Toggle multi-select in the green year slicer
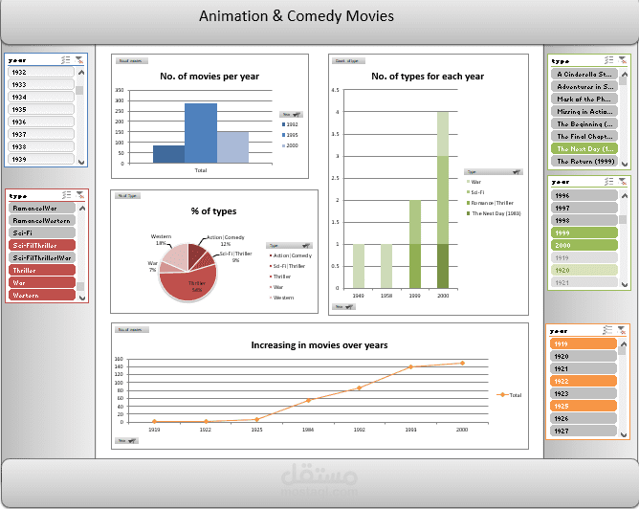Viewport: 639px width, 509px height. tap(608, 182)
